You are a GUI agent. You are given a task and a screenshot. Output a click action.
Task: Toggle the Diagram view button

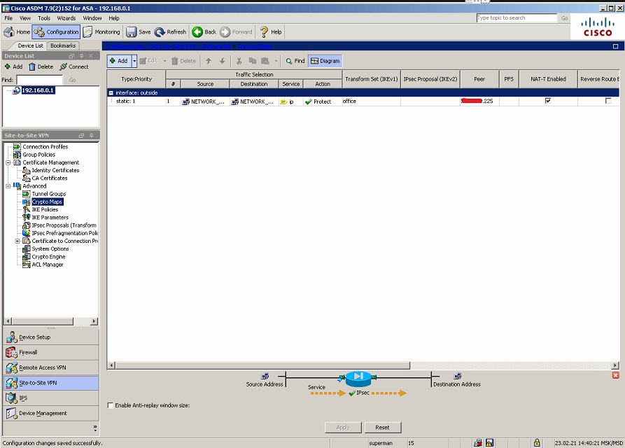325,61
